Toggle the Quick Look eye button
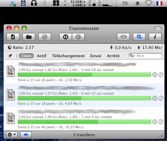This screenshot has width=167, height=141. (123, 37)
